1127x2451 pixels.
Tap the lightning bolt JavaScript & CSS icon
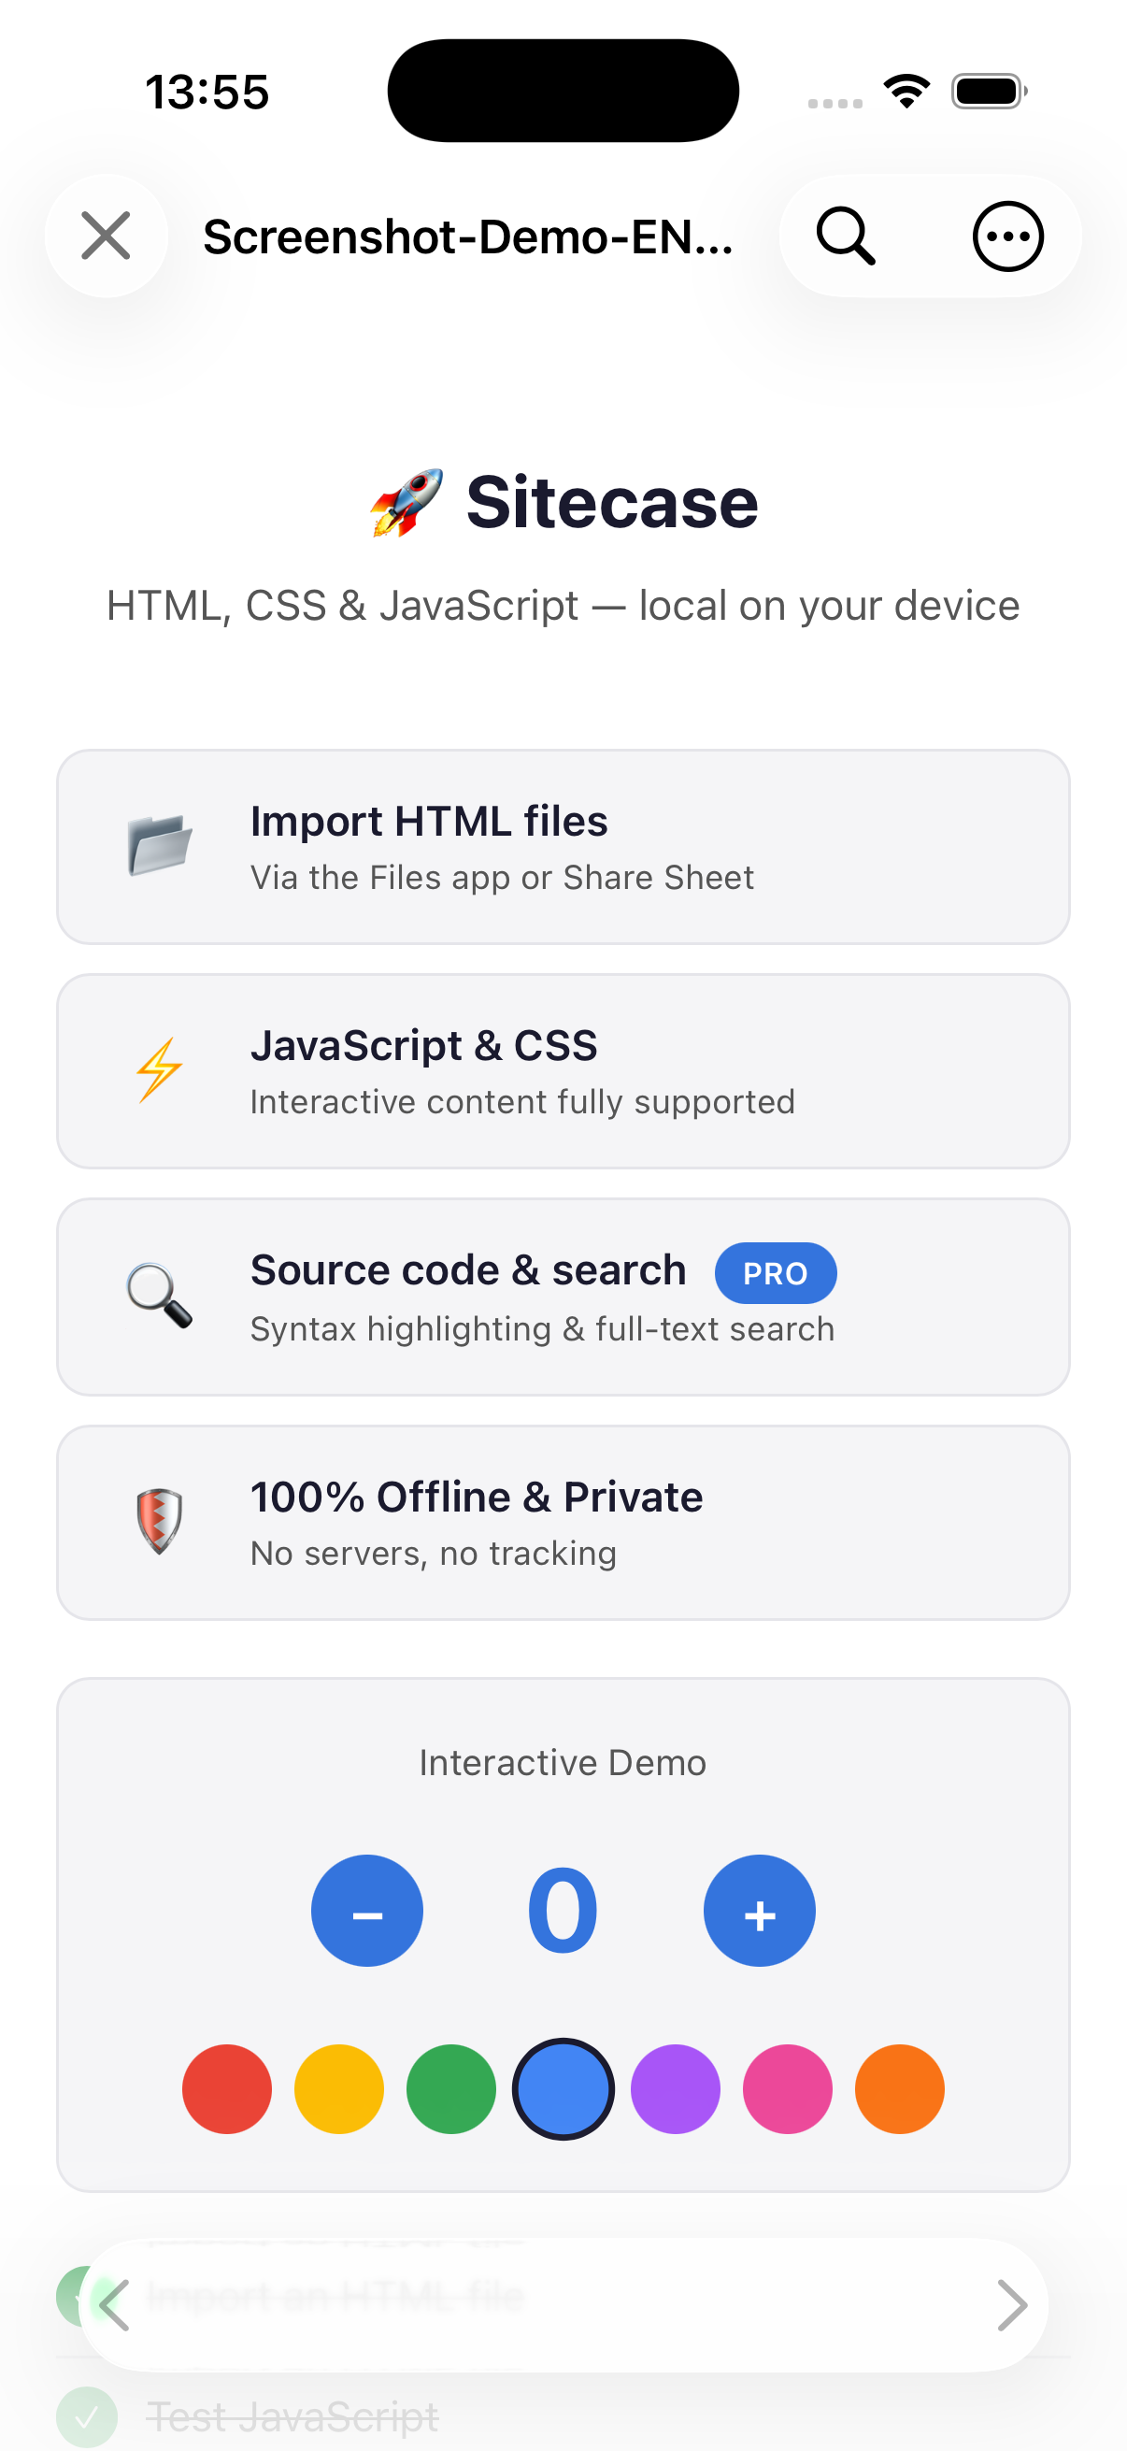[x=160, y=1069]
